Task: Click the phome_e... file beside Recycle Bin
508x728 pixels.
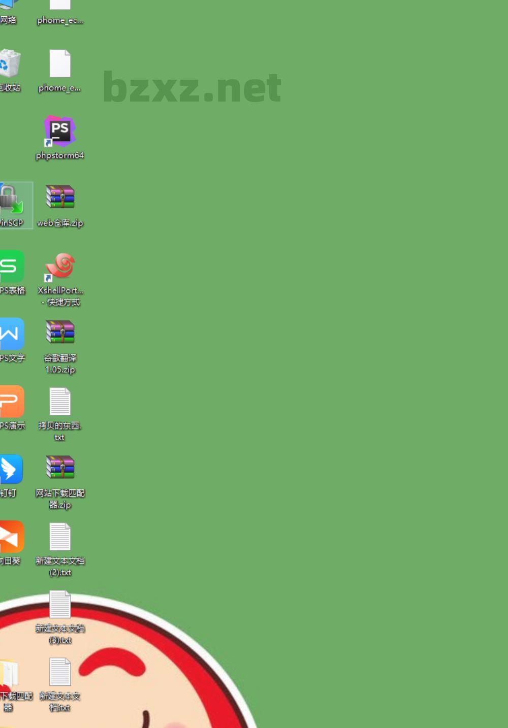Action: coord(60,66)
